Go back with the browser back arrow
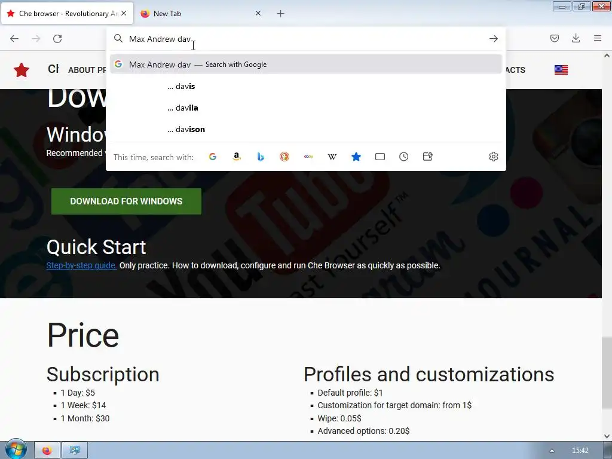 14,39
